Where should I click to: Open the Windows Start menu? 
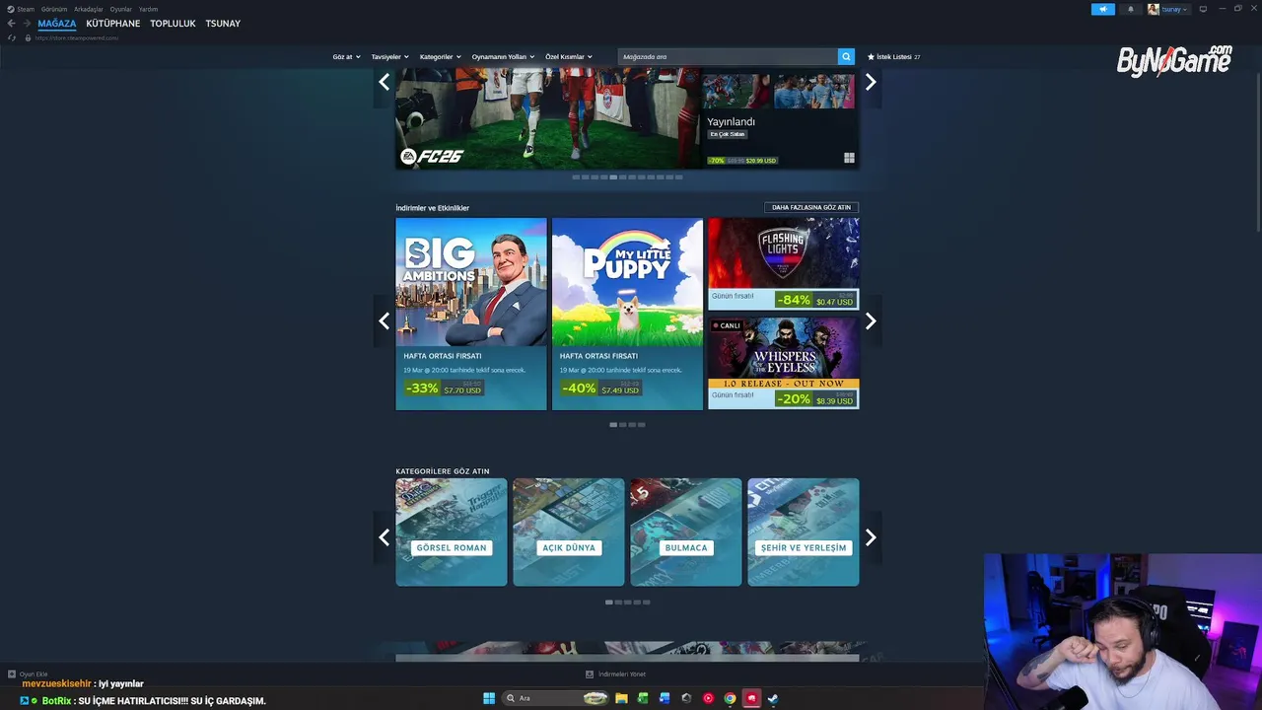click(x=489, y=698)
